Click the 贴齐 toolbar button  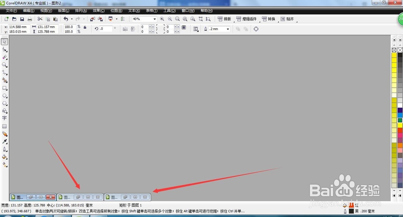[287, 19]
